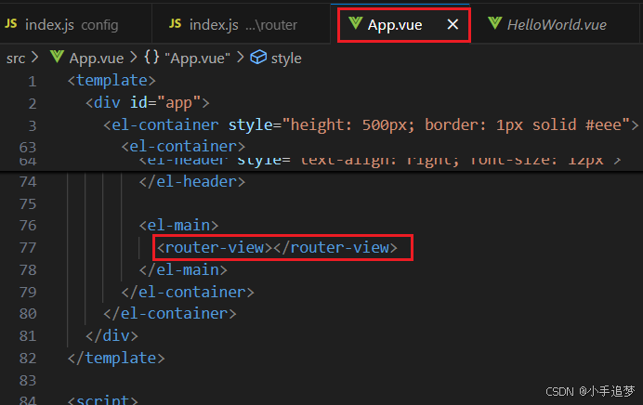The width and height of the screenshot is (643, 405).
Task: Click the curly braces breadcrumb icon
Action: pyautogui.click(x=151, y=57)
